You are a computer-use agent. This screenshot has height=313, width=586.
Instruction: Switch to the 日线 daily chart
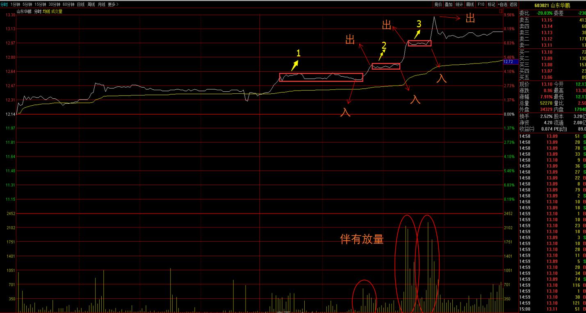[80, 4]
